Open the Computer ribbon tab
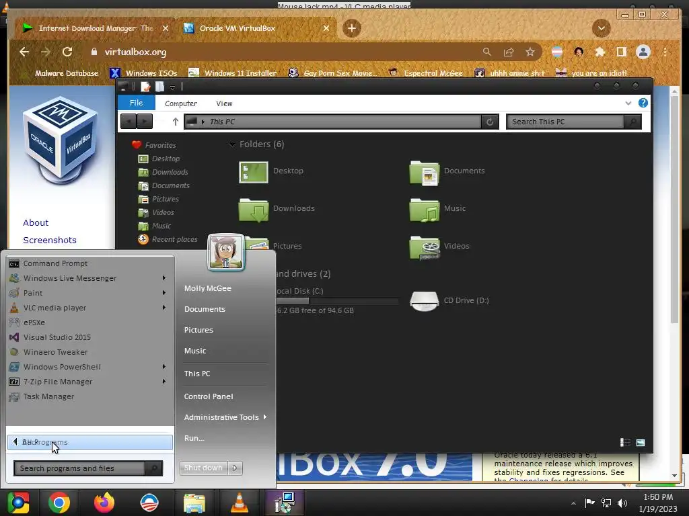The image size is (689, 516). coord(180,103)
